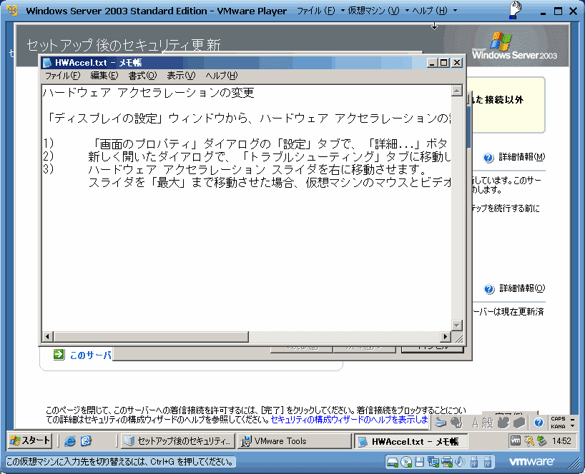585x474 pixels.
Task: Click the Notepad horizontal scrollbar thumb
Action: pos(151,337)
